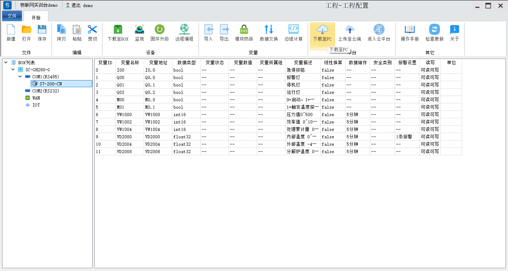The image size is (508, 271).
Task: Collapse the COM1(RS485) port node
Action: 20,77
